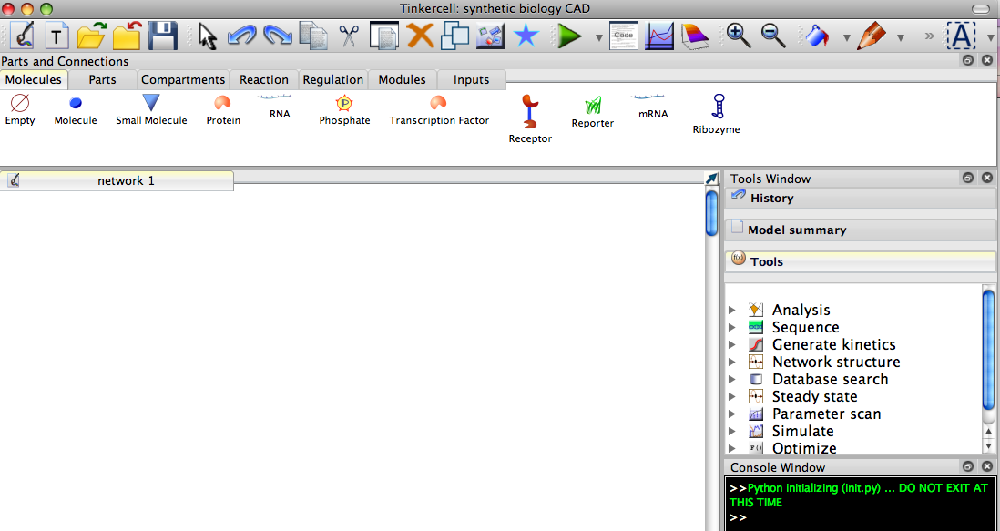Run simulation with green play icon
Viewport: 1000px width, 531px height.
point(570,36)
